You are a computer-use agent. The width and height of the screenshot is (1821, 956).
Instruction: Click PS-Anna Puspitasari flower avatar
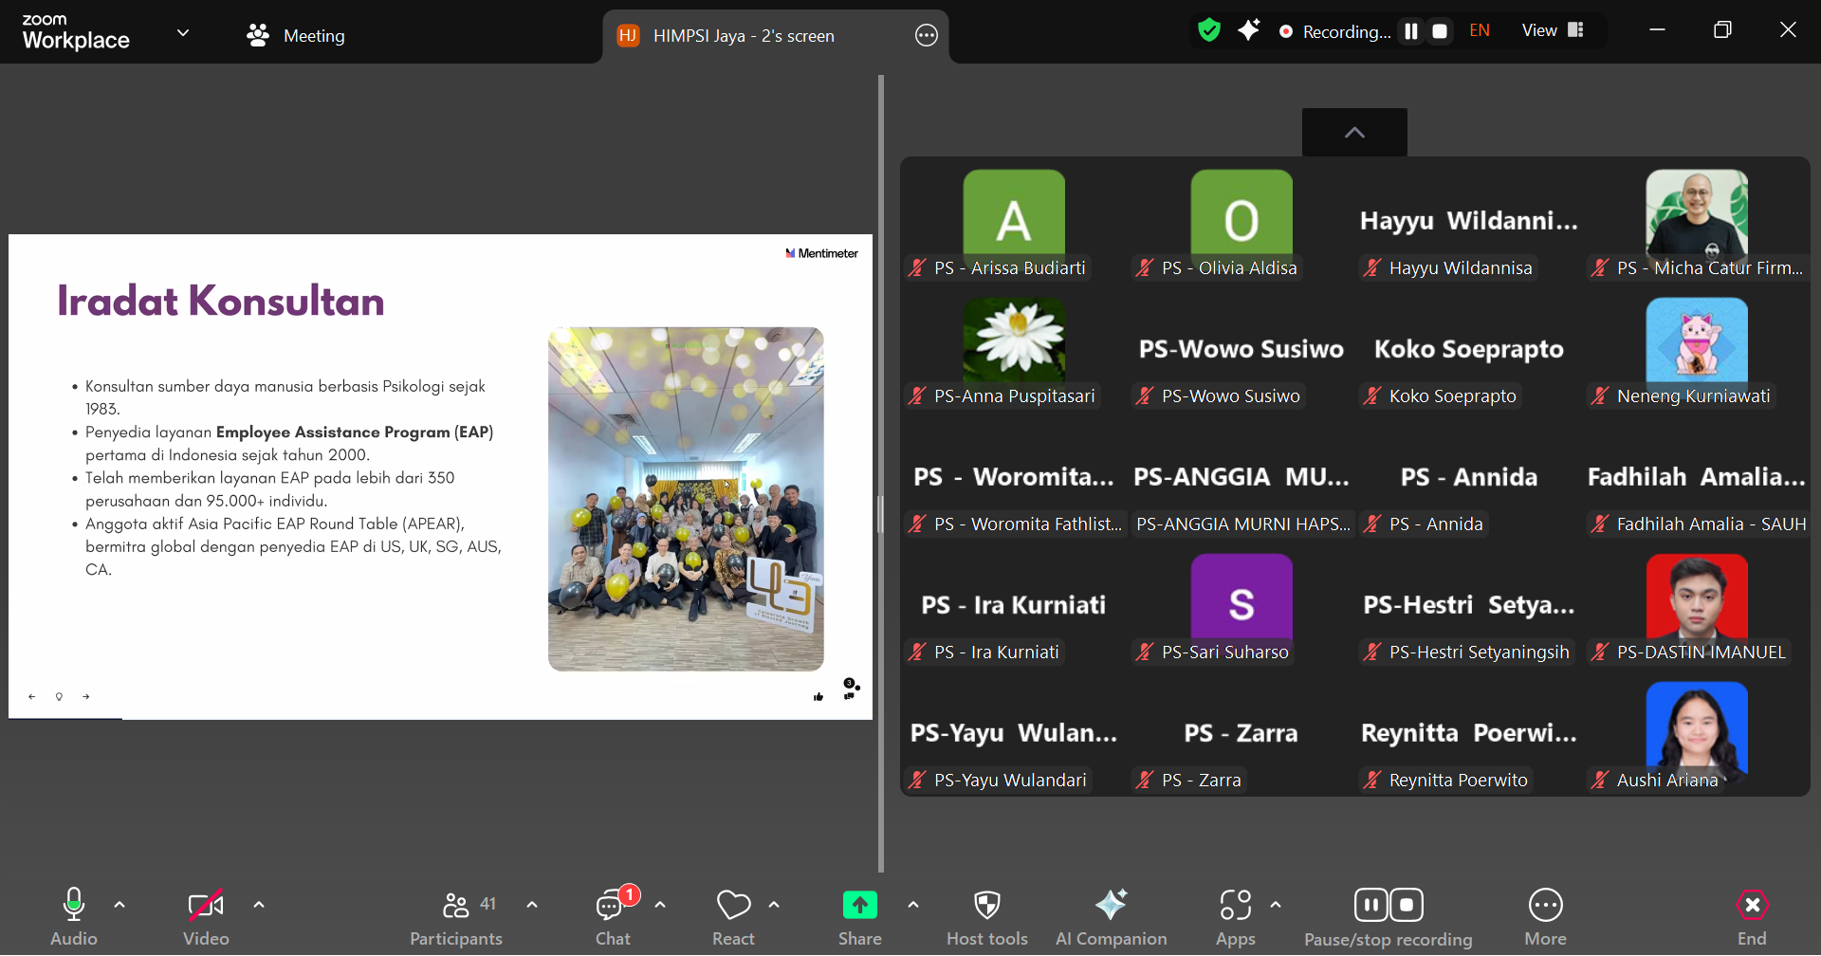[x=1014, y=341]
